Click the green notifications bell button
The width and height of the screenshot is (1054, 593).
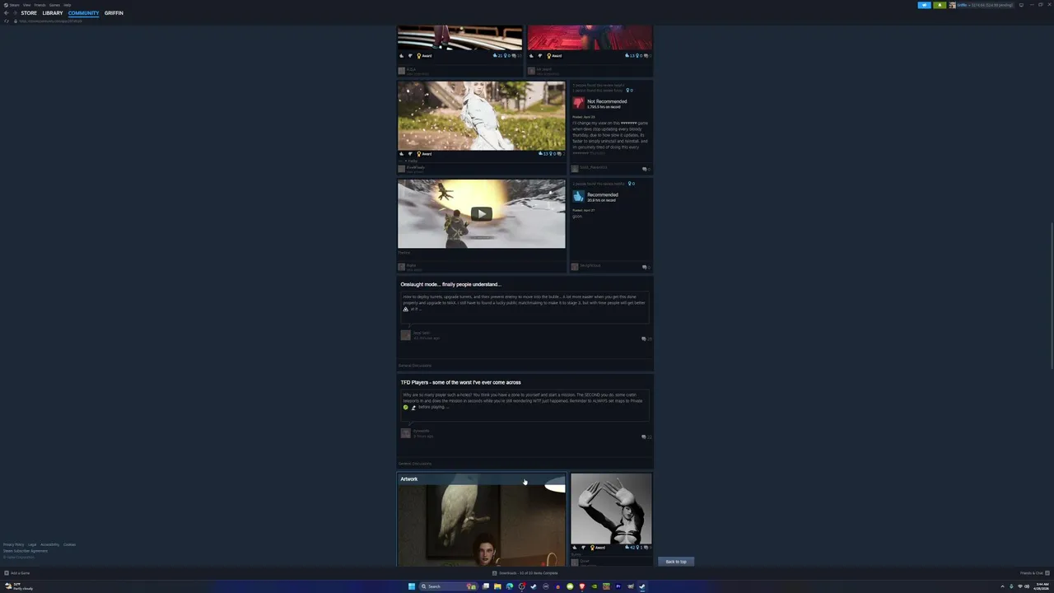click(x=939, y=5)
